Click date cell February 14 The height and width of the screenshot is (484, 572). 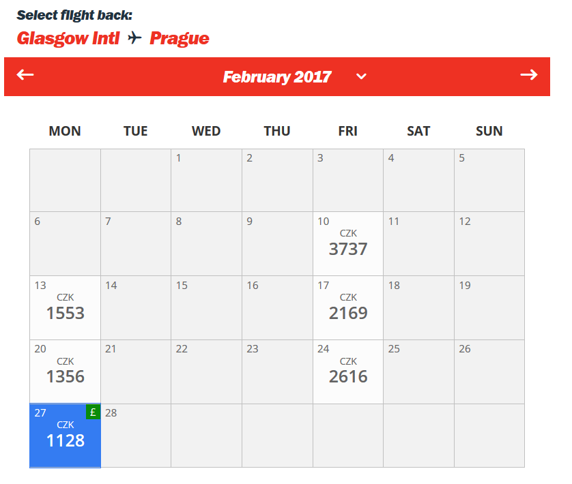tap(136, 307)
